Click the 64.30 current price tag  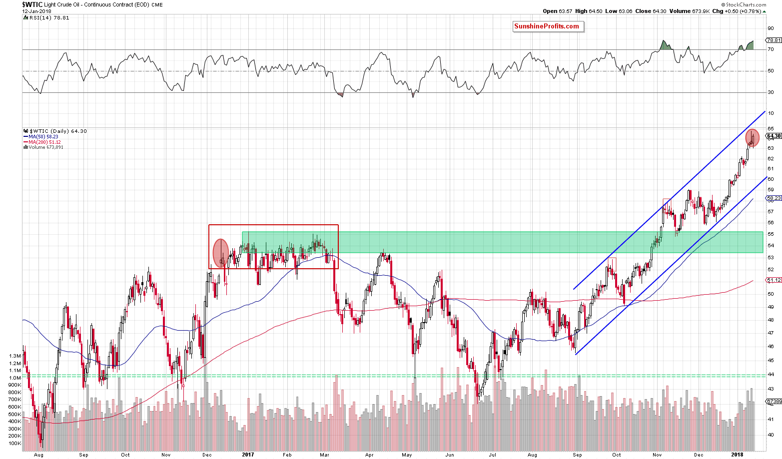pyautogui.click(x=774, y=136)
